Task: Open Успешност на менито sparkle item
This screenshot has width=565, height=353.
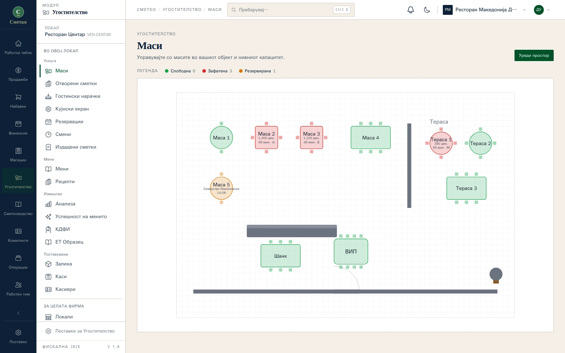Action: 81,217
